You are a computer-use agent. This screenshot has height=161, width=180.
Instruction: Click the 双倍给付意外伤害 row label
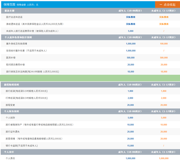point(27,50)
